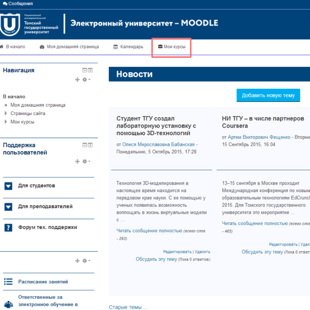Open В начало menu item

16,47
